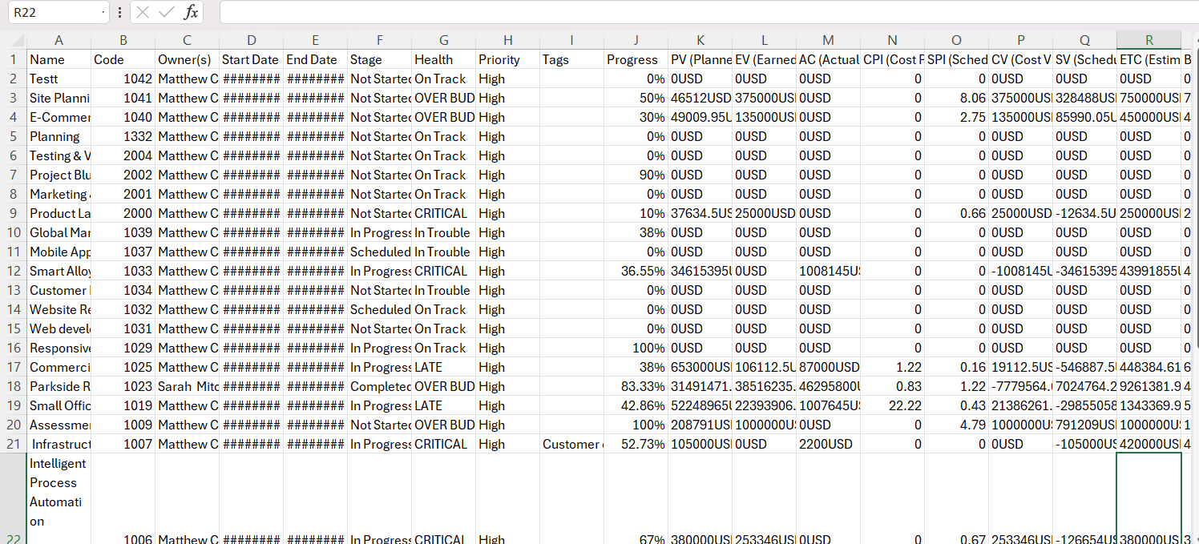
Task: Click the SPI cell showing 4.79
Action: point(956,425)
